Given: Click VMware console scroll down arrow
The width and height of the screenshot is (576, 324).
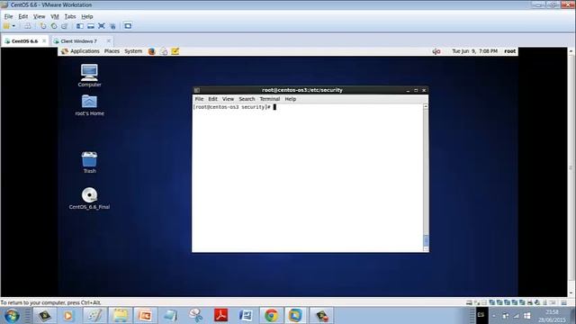Looking at the screenshot, I should (571, 292).
